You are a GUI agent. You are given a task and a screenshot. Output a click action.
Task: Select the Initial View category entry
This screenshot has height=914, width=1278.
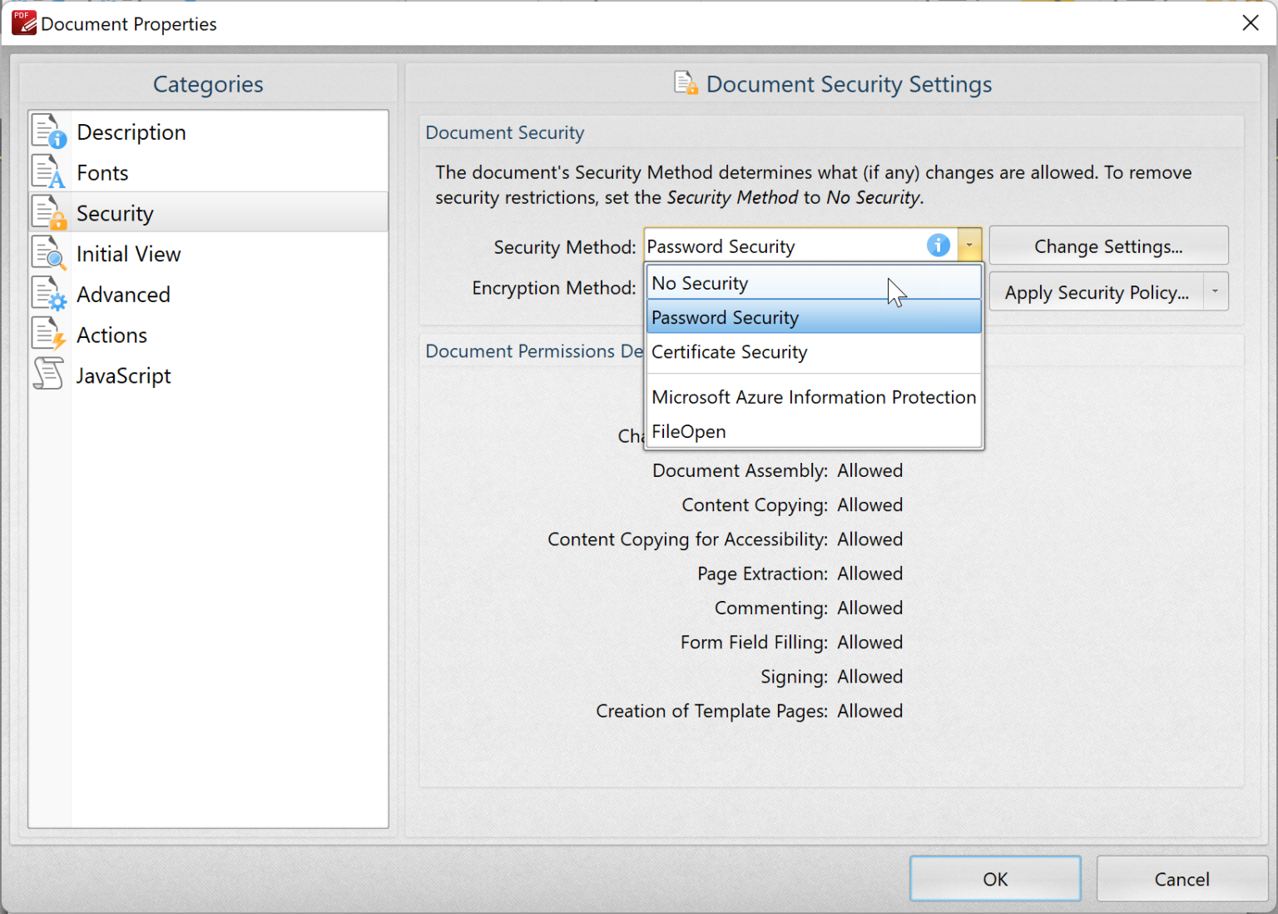coord(128,252)
